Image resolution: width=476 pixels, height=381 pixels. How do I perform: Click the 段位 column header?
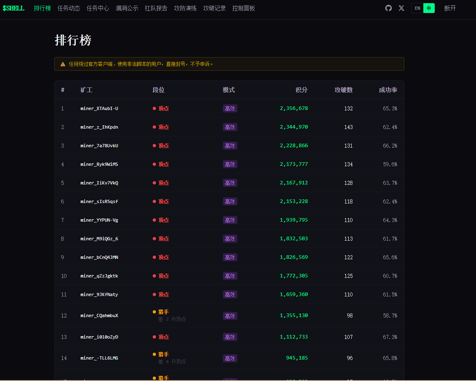158,90
